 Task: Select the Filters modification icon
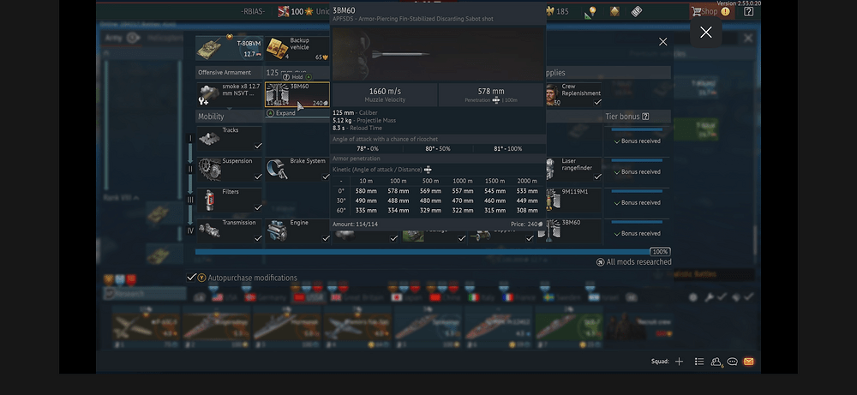click(x=210, y=200)
